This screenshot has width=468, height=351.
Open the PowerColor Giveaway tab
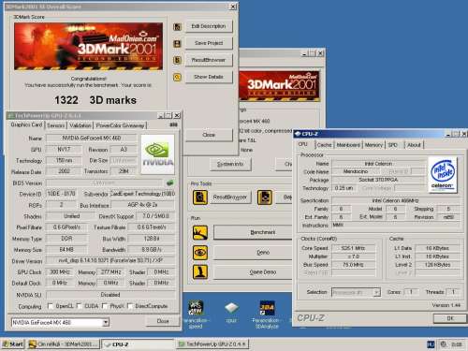tap(120, 125)
